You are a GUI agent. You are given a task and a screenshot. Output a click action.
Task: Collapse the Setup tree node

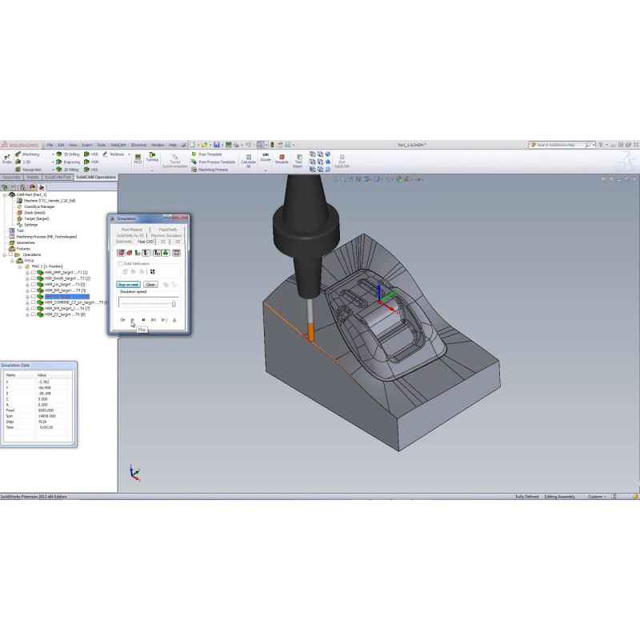[10, 260]
